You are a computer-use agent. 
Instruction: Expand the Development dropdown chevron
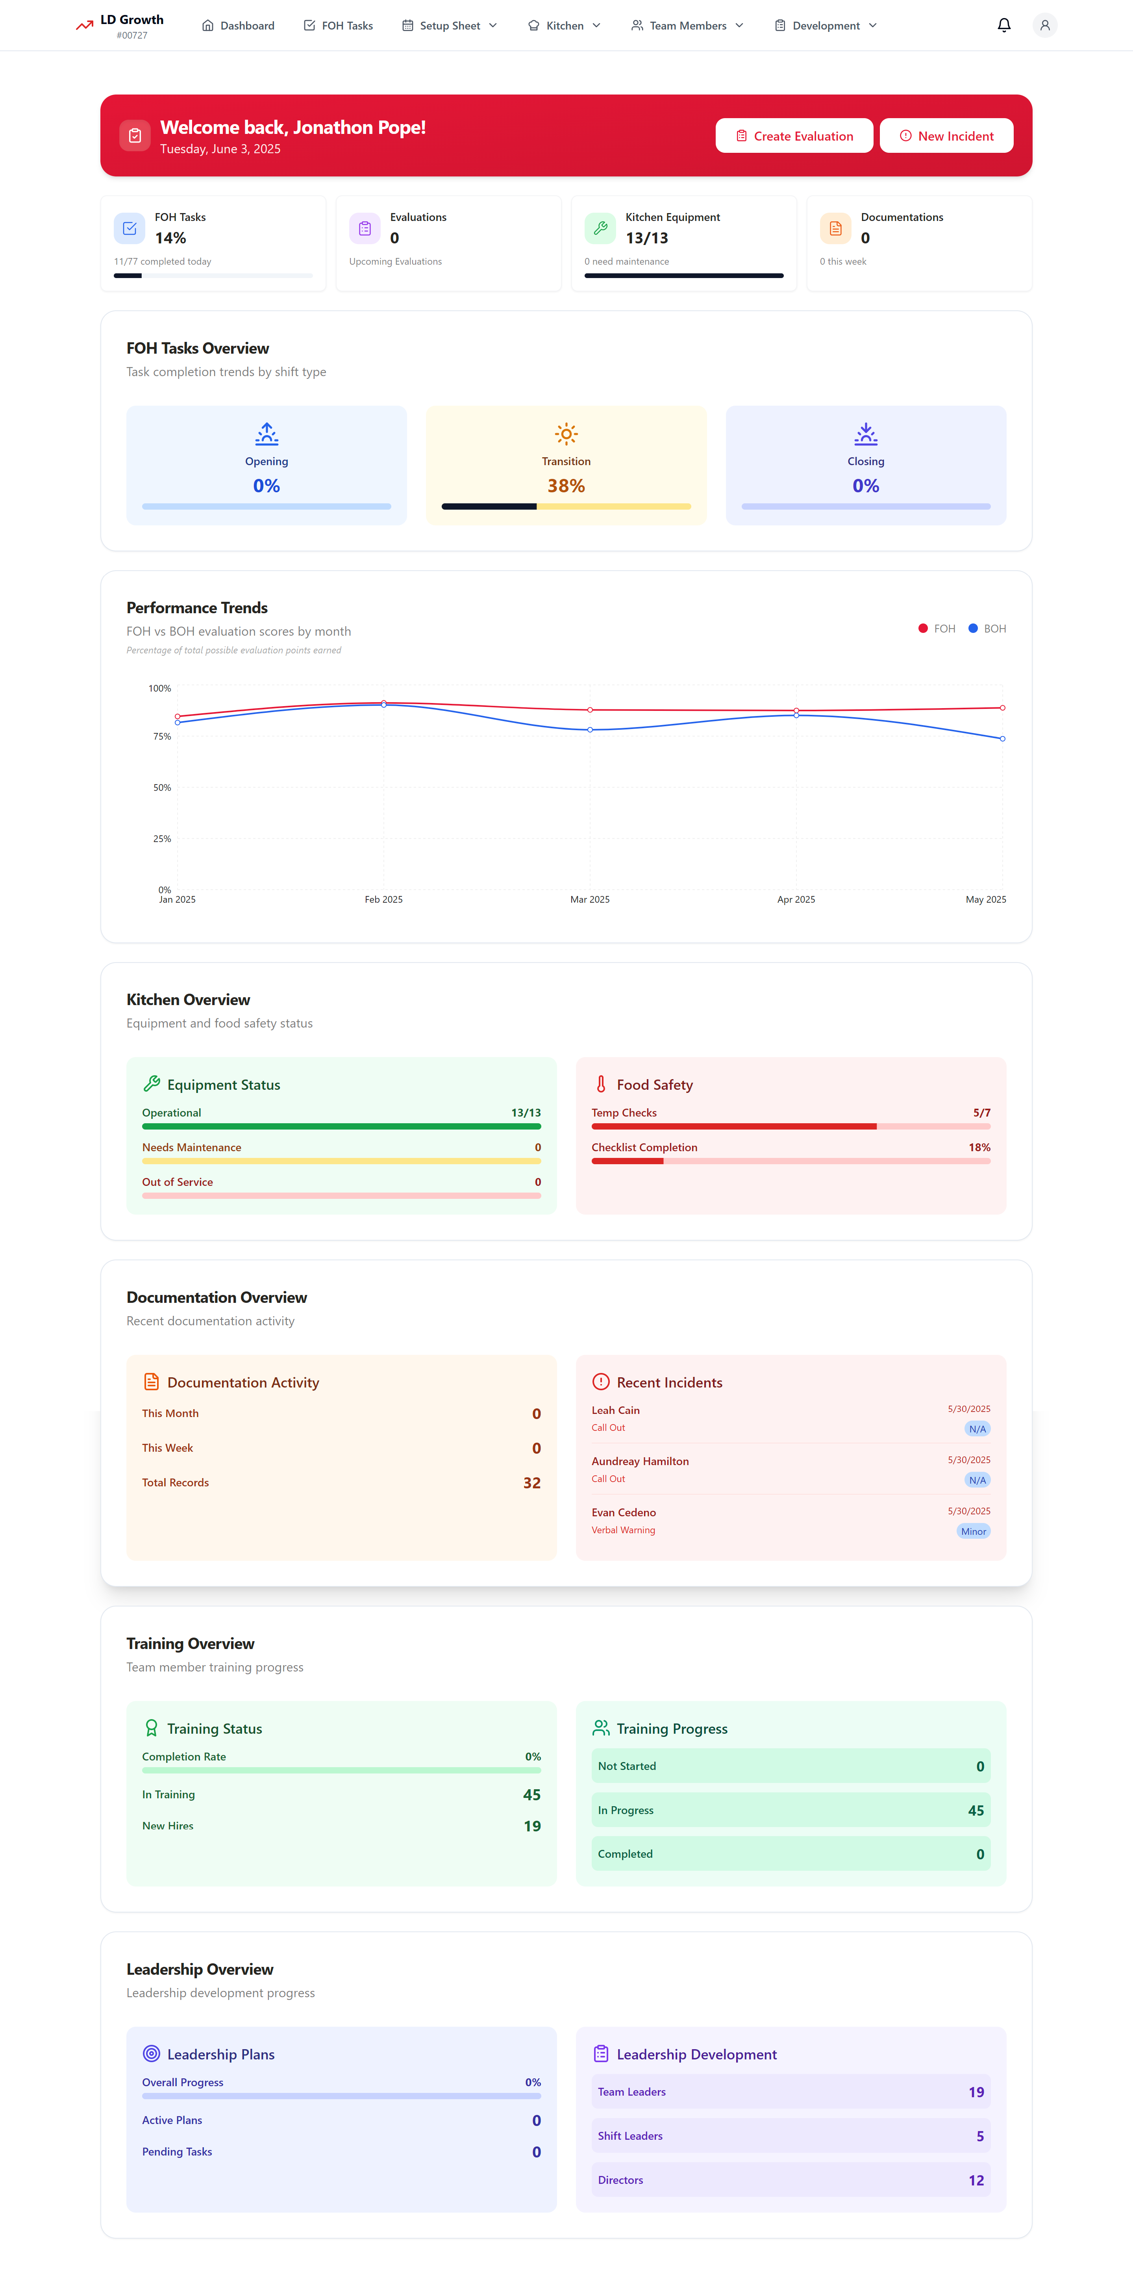point(873,26)
